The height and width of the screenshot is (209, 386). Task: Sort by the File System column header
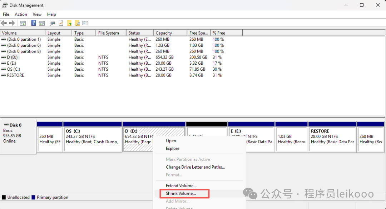coord(108,33)
